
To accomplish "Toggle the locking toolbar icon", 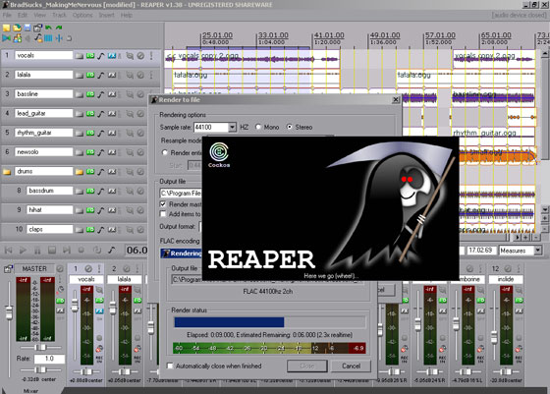I will coord(69,38).
